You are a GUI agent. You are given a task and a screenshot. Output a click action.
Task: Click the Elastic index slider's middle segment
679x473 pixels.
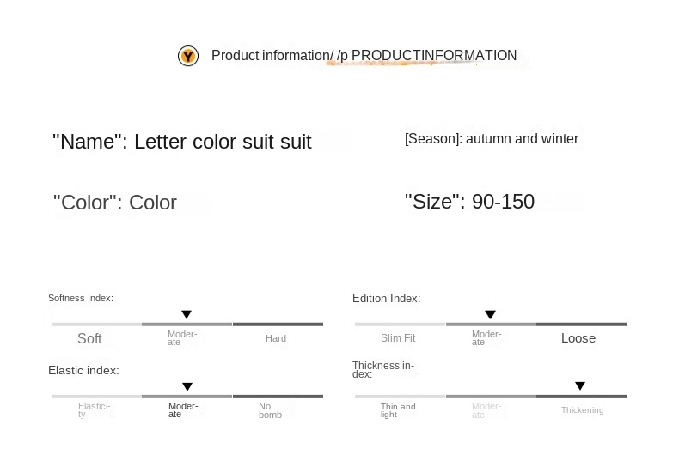tap(187, 397)
